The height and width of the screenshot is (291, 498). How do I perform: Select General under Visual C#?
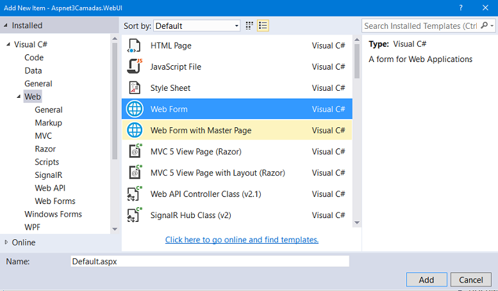[38, 83]
